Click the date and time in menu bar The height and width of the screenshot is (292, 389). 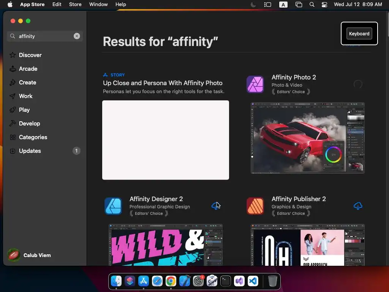(x=358, y=4)
